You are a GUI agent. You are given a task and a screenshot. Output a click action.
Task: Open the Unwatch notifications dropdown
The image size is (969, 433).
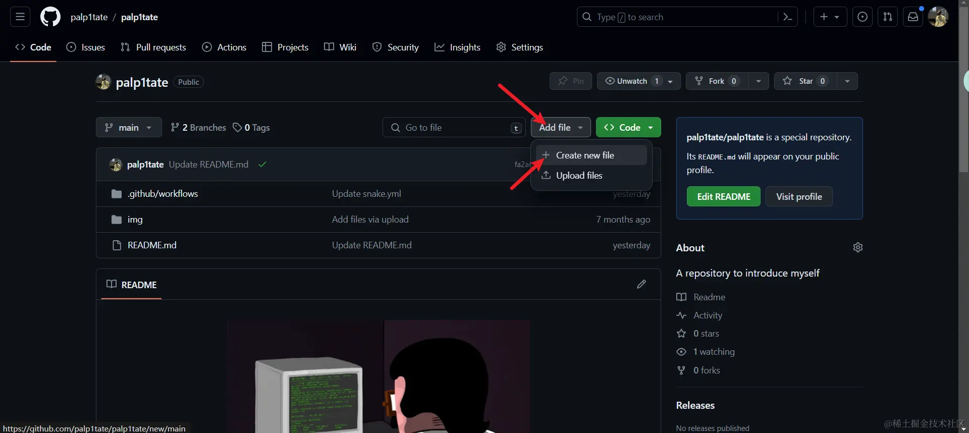(x=639, y=81)
